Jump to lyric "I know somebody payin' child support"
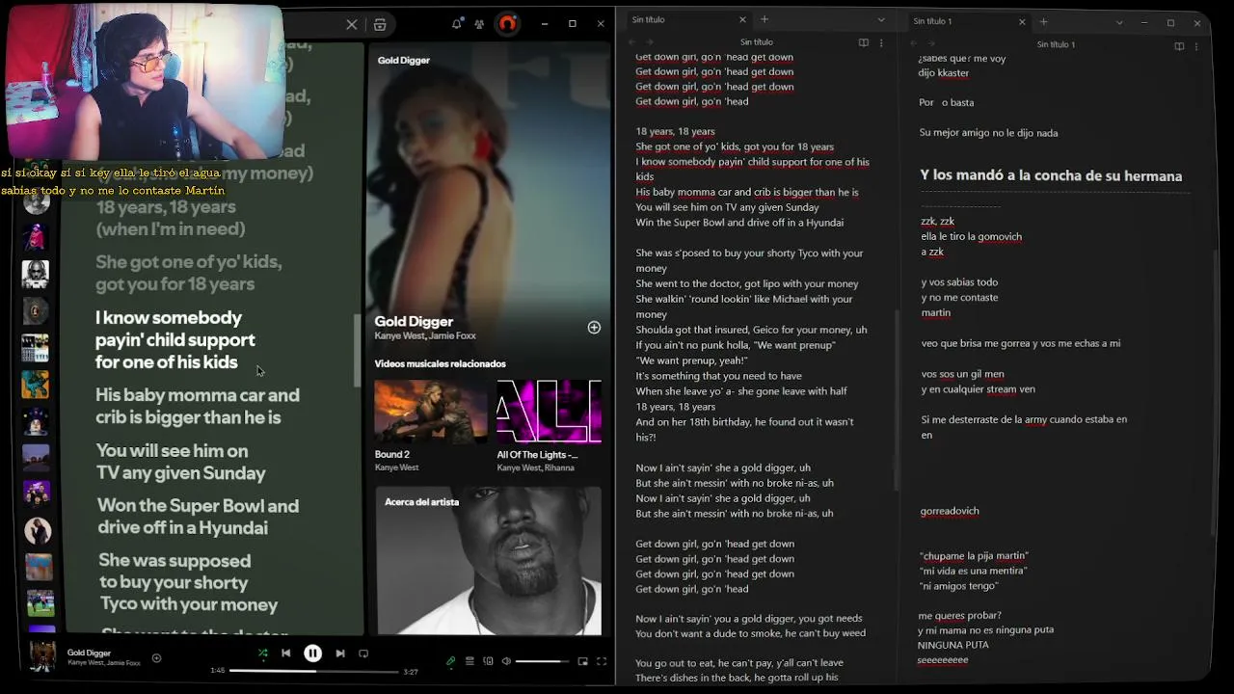Image resolution: width=1234 pixels, height=694 pixels. pyautogui.click(x=175, y=340)
